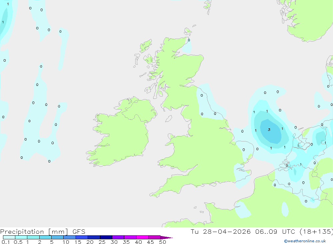This screenshot has width=333, height=244.
Task: Click the '10' legend scale label
Action: tap(66, 242)
